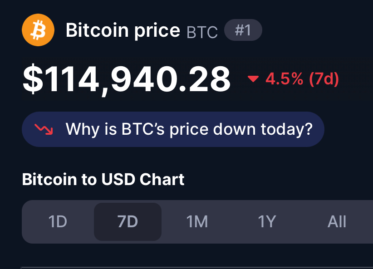Click the dollar sign of the price

point(33,79)
